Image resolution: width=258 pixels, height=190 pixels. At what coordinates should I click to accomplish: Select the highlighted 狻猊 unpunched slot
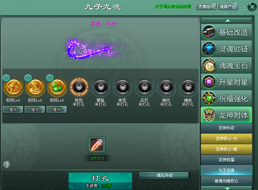79,87
